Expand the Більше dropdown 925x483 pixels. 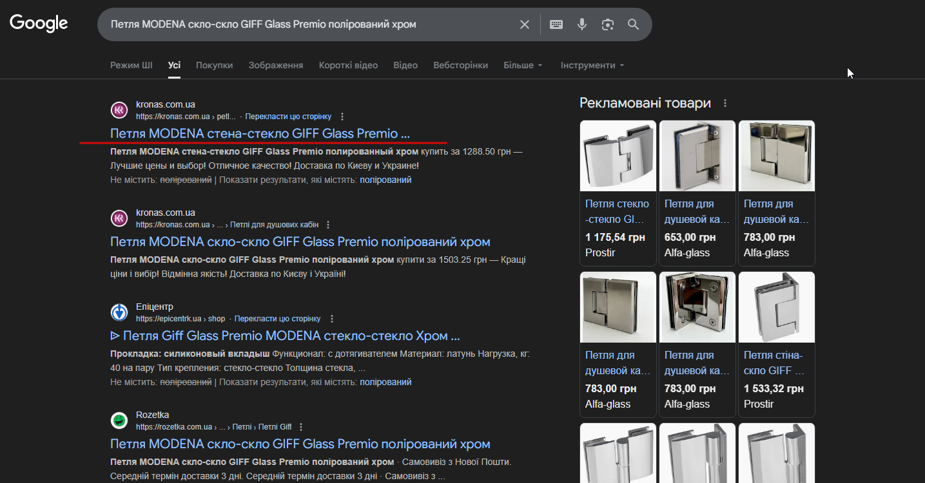tap(523, 65)
